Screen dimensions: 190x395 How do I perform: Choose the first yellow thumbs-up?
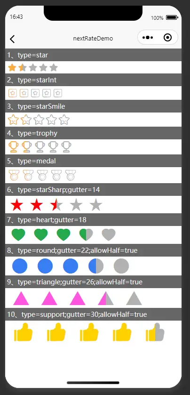(24, 332)
